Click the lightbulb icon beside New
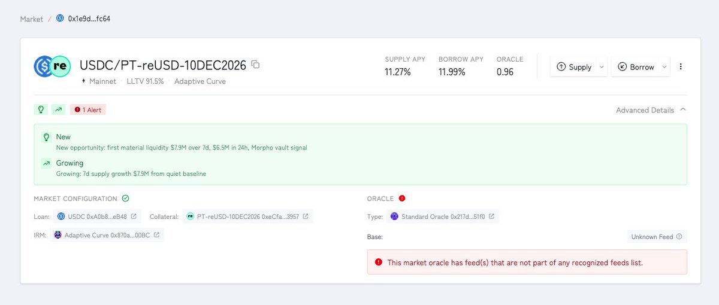Image resolution: width=719 pixels, height=305 pixels. pyautogui.click(x=46, y=137)
